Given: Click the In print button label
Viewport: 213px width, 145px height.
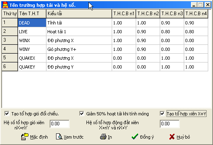Looking at the screenshot, I should tap(110, 137).
